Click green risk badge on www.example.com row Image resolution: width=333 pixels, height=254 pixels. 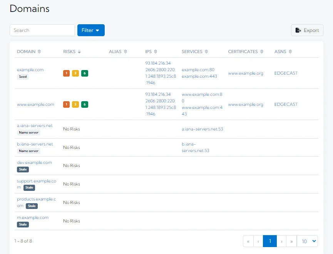pos(85,105)
